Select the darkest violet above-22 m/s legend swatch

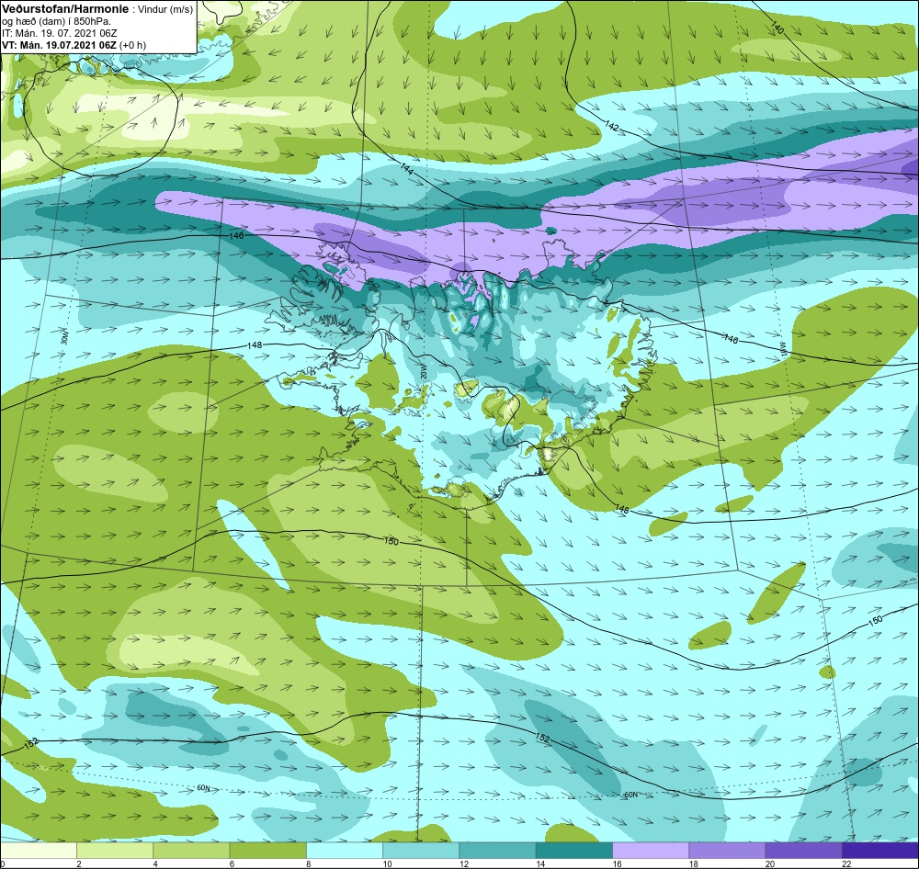[x=880, y=850]
